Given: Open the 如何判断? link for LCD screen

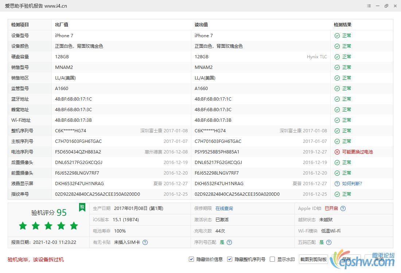Looking at the screenshot, I should [x=352, y=184].
